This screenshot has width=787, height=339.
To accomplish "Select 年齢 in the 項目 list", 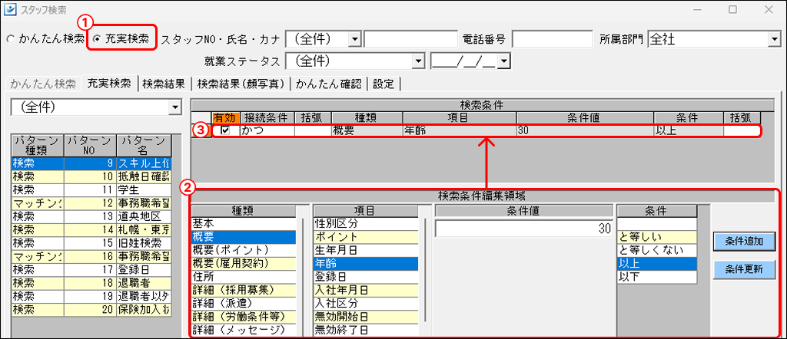I will coord(366,263).
